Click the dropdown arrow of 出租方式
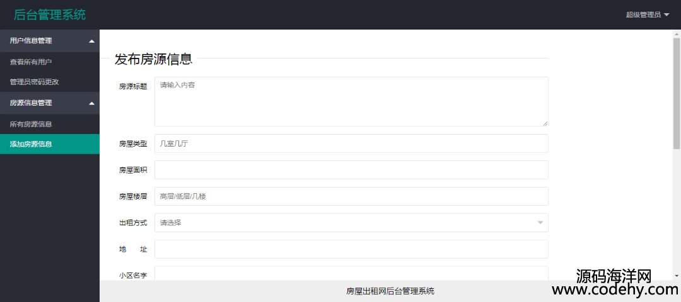The height and width of the screenshot is (302, 681). pyautogui.click(x=540, y=223)
